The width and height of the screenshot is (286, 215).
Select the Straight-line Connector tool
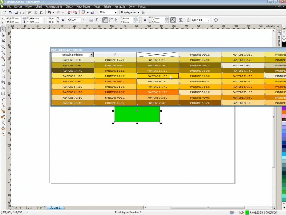3,105
